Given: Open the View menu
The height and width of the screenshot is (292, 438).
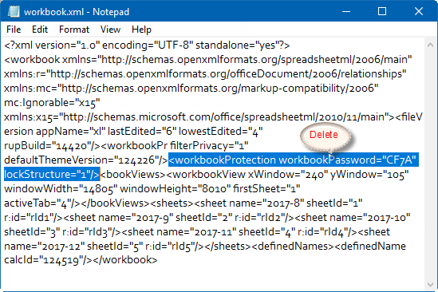Looking at the screenshot, I should [110, 30].
